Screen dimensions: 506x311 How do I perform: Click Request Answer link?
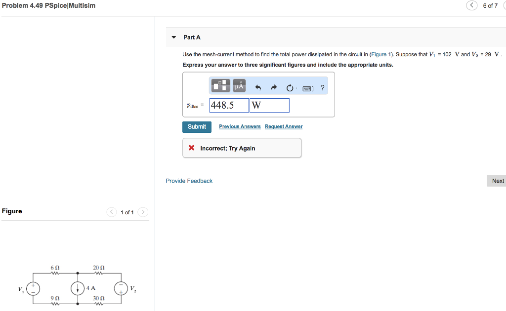coord(284,127)
